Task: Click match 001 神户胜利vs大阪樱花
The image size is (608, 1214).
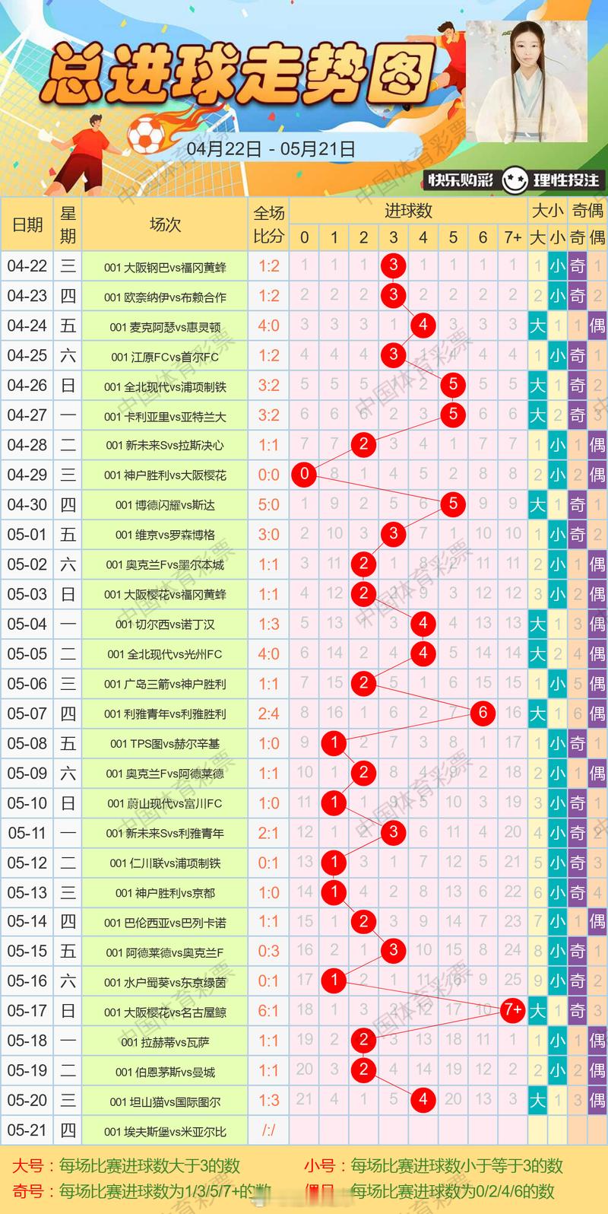Action: (x=165, y=475)
